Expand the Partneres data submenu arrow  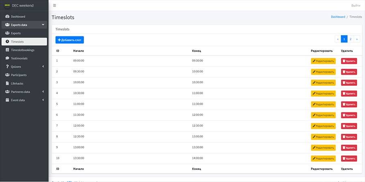coord(43,92)
